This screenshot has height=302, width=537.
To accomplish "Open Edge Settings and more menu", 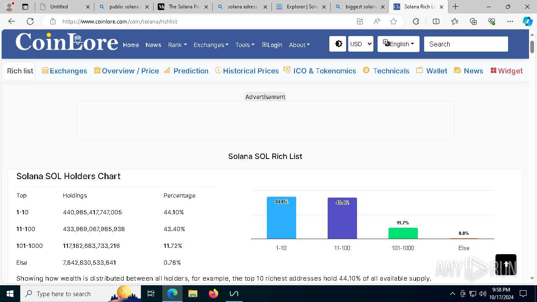I will (510, 21).
